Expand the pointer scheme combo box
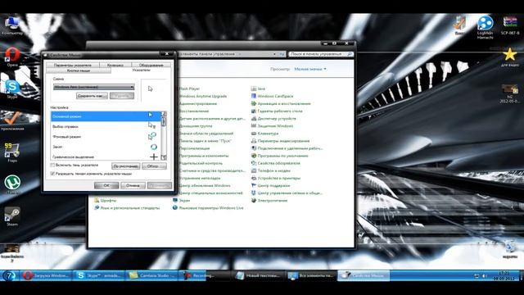 (94, 87)
